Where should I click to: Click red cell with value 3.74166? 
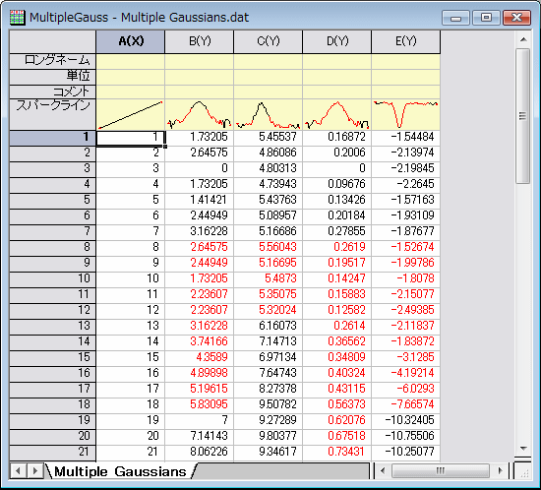200,341
